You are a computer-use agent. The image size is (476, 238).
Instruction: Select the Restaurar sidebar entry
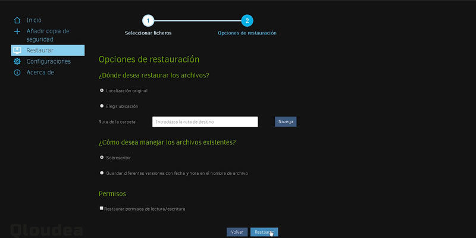pyautogui.click(x=48, y=51)
